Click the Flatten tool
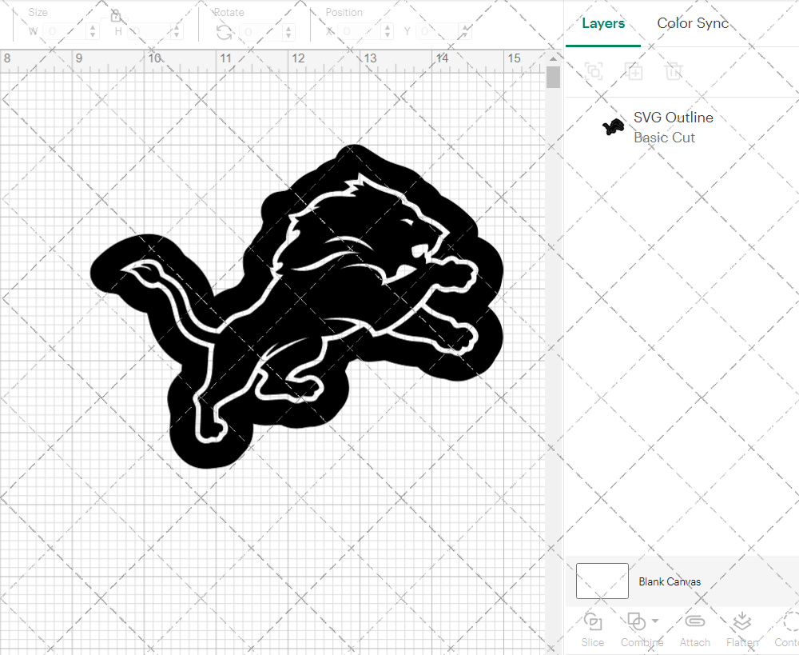 point(741,629)
